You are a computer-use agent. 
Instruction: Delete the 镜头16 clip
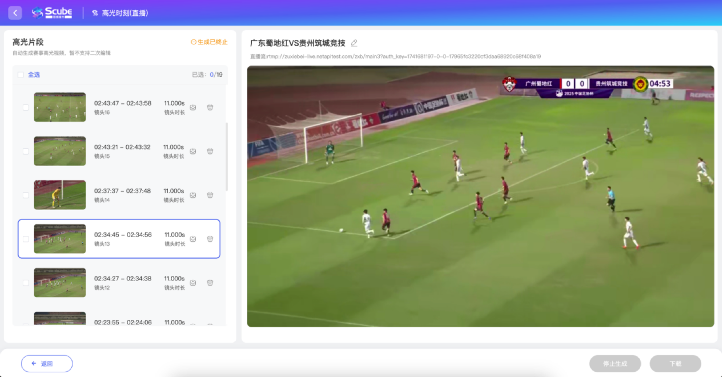pos(210,107)
